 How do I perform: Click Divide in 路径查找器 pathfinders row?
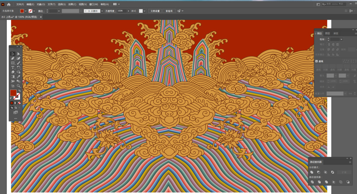pos(313,182)
